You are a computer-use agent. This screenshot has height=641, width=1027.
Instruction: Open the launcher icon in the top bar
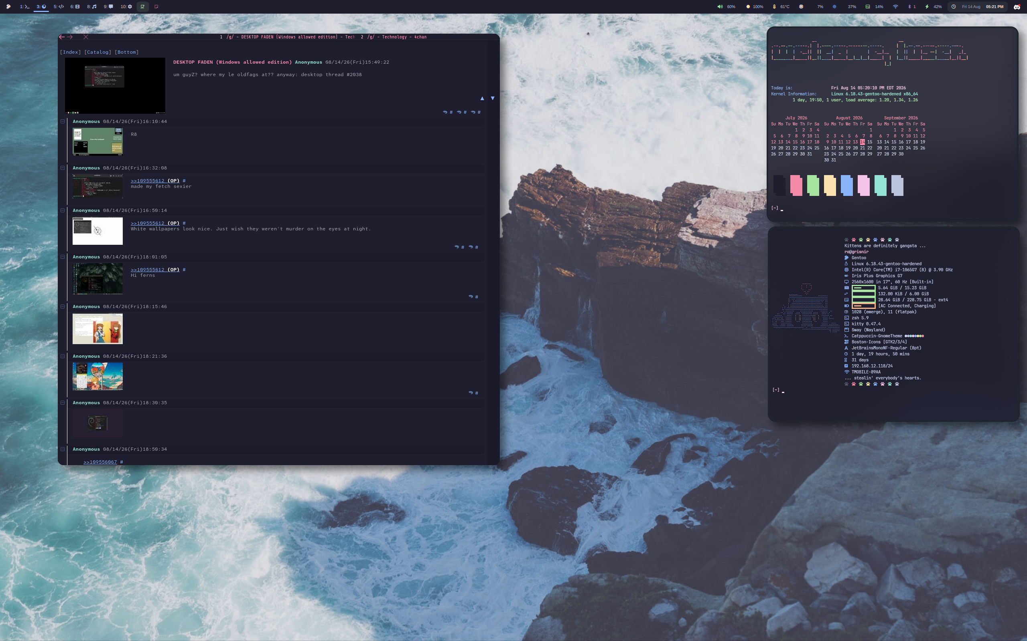coord(8,6)
